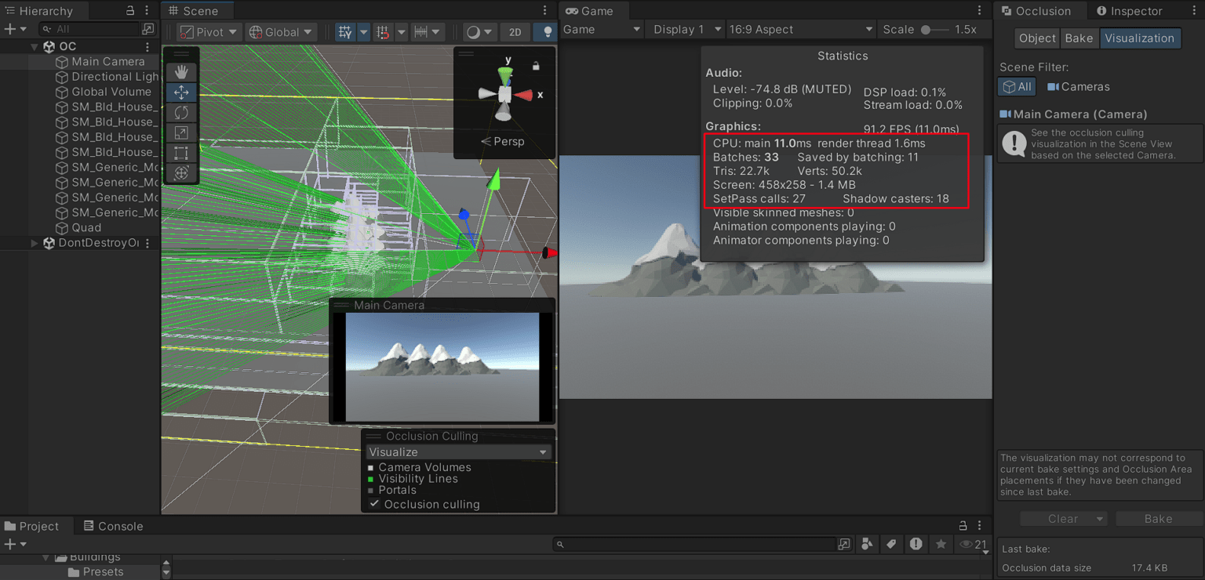The image size is (1205, 580).
Task: Select the Move tool
Action: pyautogui.click(x=181, y=92)
